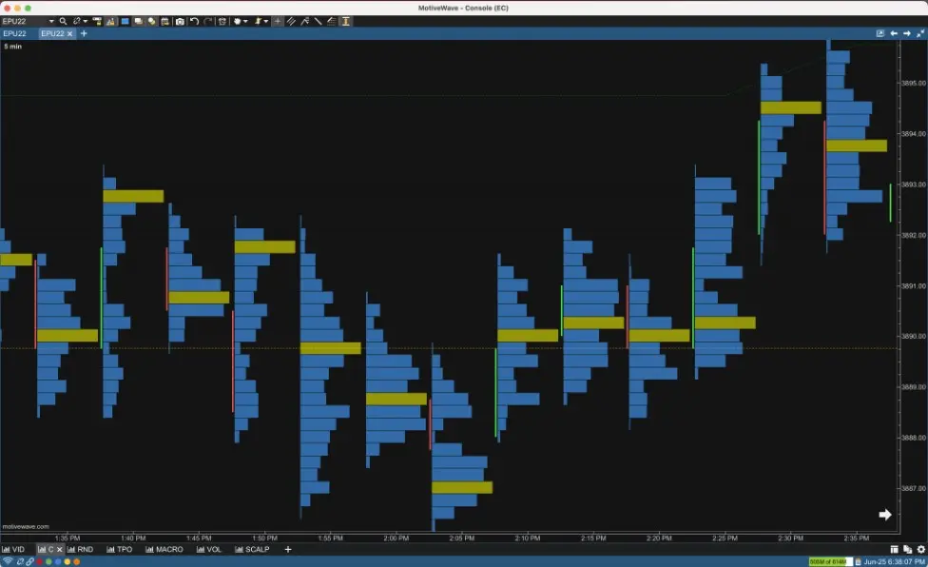928x567 pixels.
Task: Click the white scroll-to-latest arrow
Action: click(885, 515)
